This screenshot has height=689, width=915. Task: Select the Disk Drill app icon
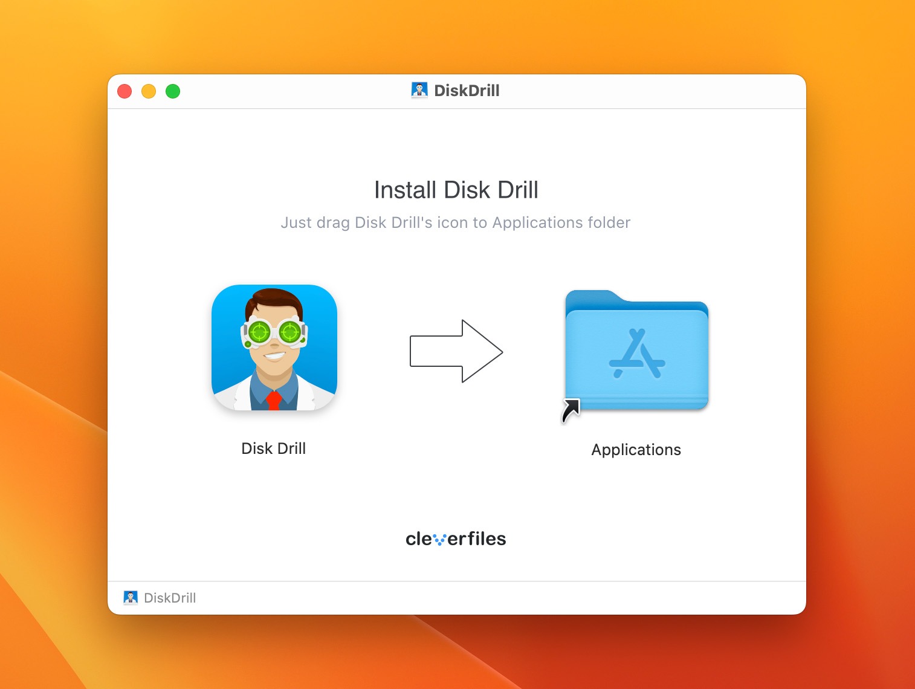(274, 348)
